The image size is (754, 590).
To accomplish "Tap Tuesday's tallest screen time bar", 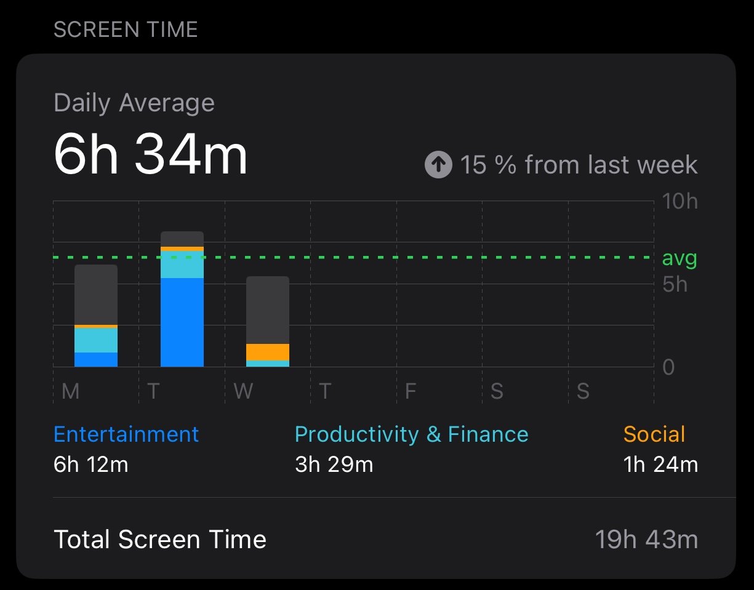I will point(182,295).
